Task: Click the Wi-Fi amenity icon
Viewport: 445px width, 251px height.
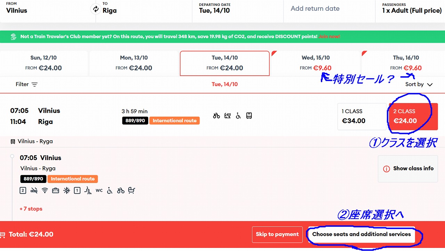Action: [44, 190]
